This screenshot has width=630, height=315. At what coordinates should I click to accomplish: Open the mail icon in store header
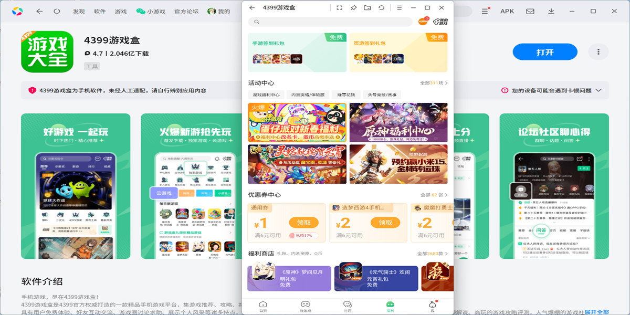(x=530, y=11)
